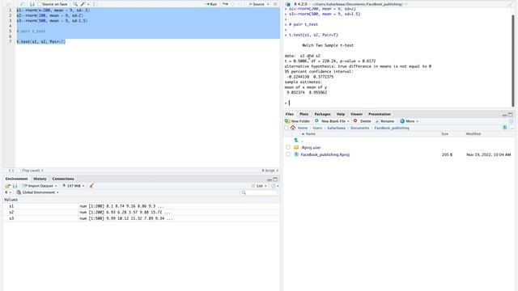Click the R logo in console header

coord(288,4)
